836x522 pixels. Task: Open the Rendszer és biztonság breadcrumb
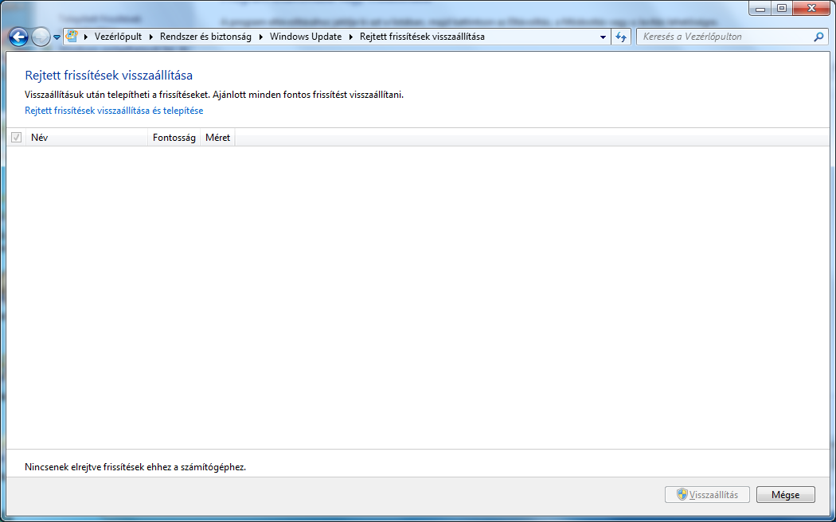point(205,37)
